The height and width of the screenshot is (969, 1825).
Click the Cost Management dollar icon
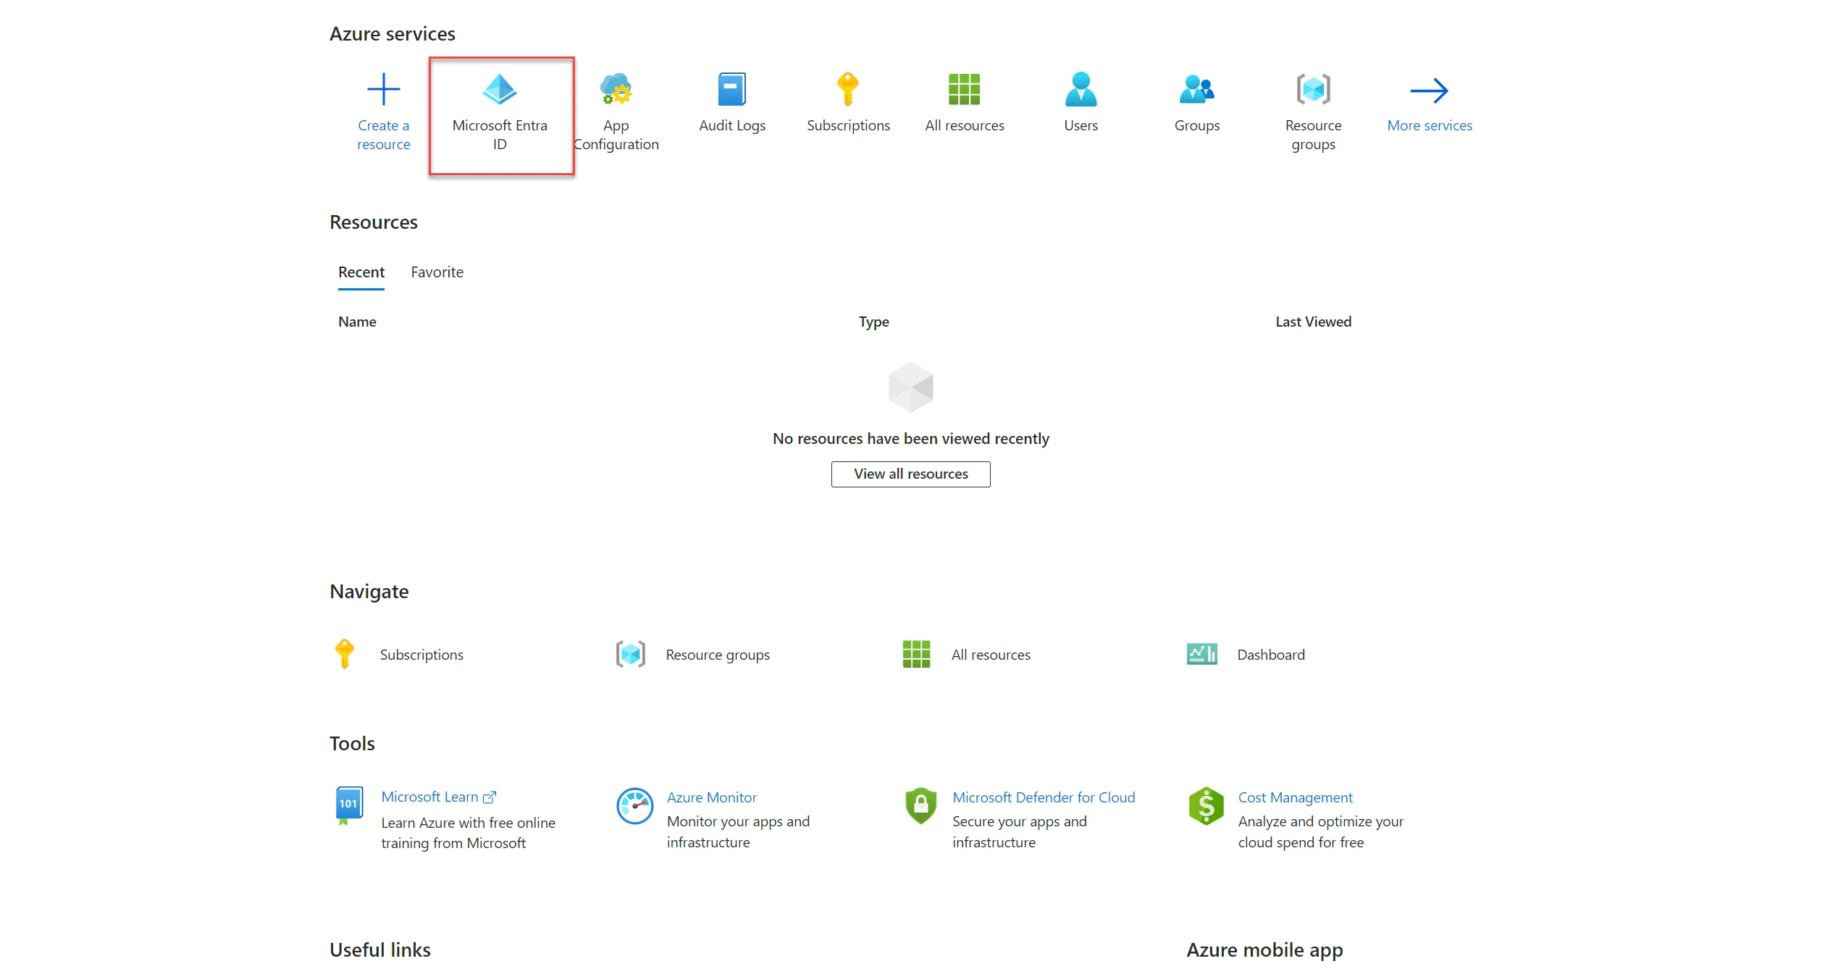click(x=1206, y=805)
